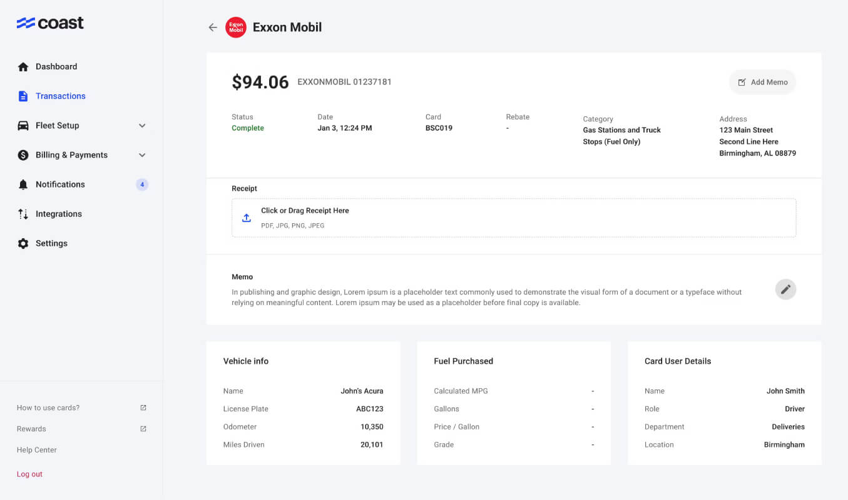The image size is (848, 500).
Task: Click the miles driven value 20,101
Action: [372, 445]
